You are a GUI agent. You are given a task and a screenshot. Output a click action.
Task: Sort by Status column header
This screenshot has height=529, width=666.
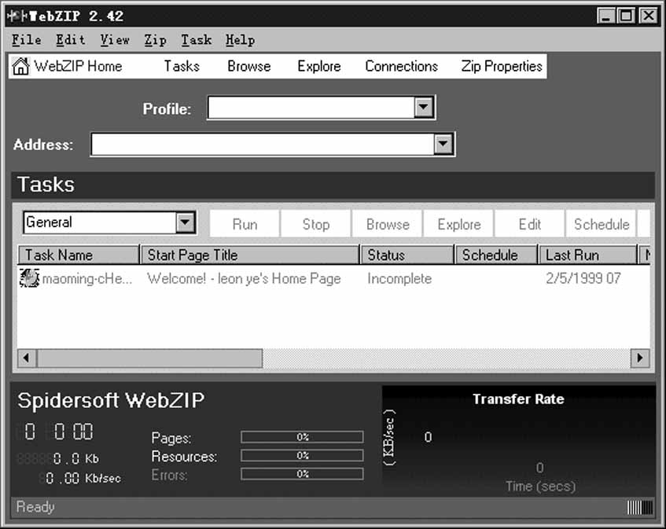pyautogui.click(x=408, y=255)
